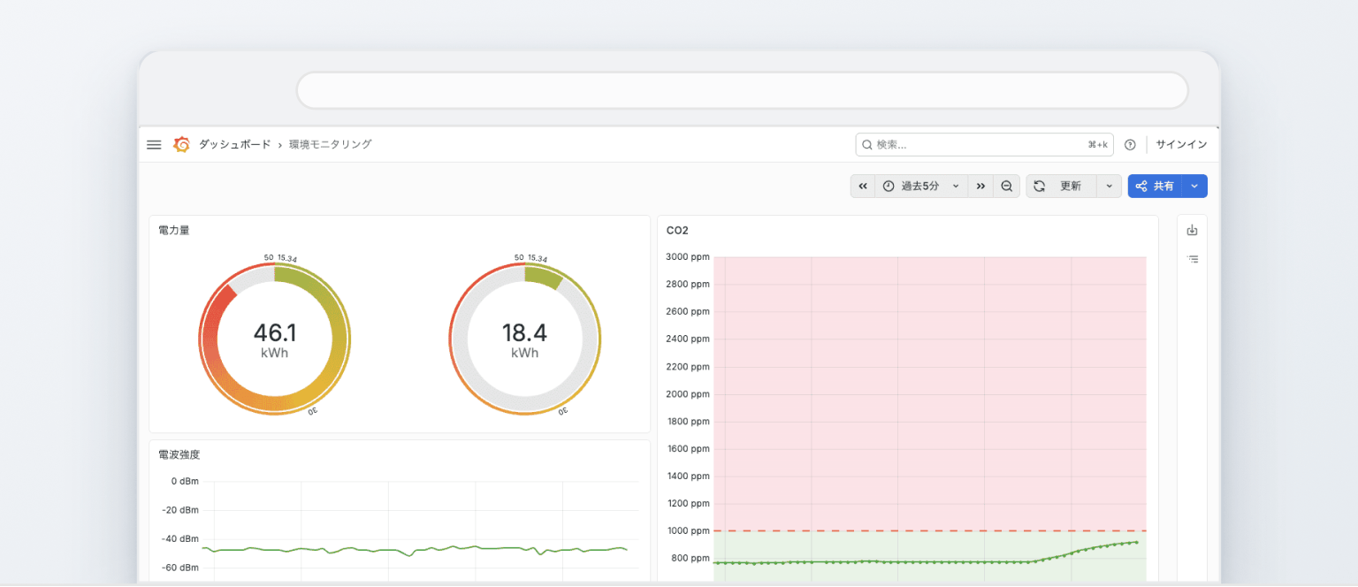
Task: Click the 更新 refresh button
Action: click(1061, 187)
